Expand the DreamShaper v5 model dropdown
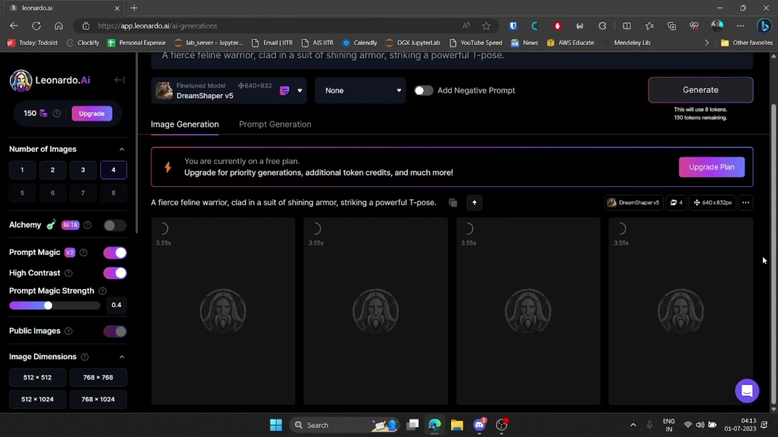The width and height of the screenshot is (778, 437). (300, 91)
